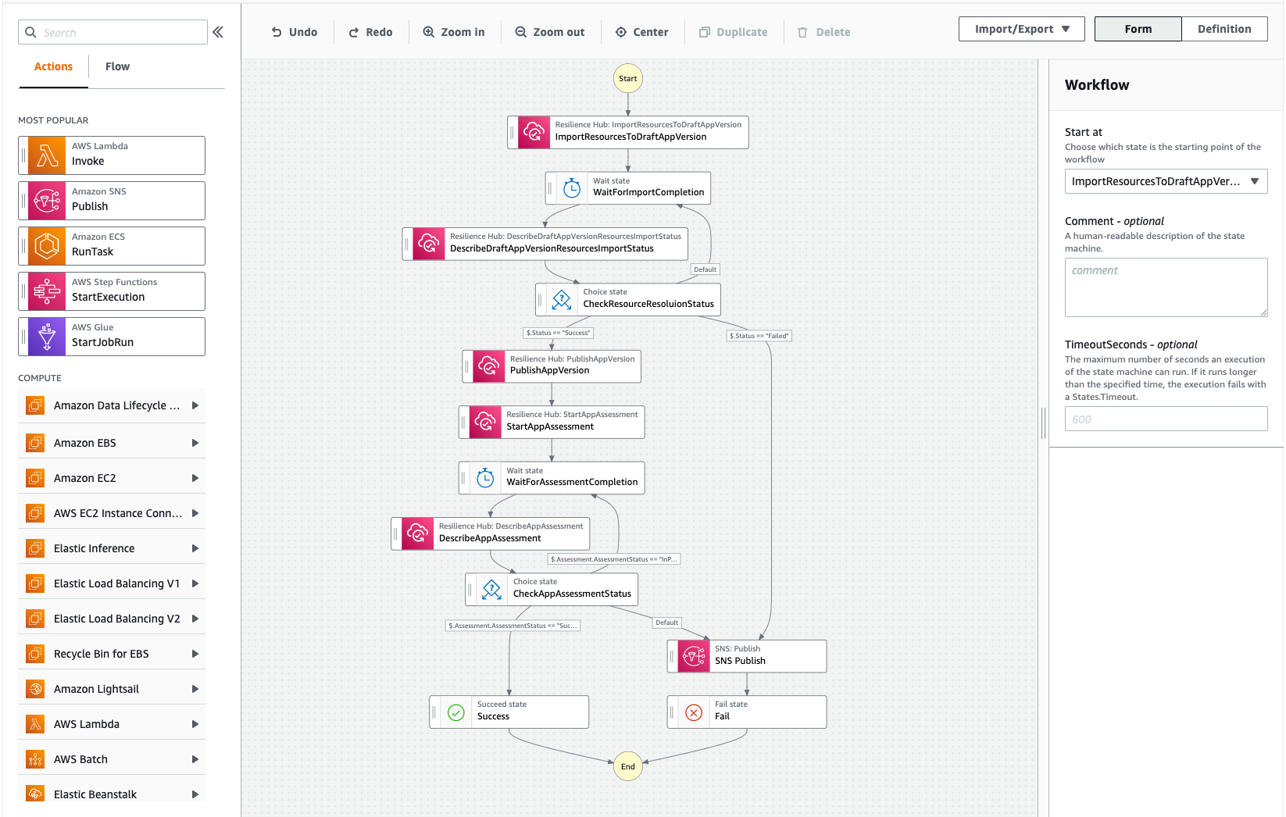Open the Start at state dropdown

tap(1166, 180)
